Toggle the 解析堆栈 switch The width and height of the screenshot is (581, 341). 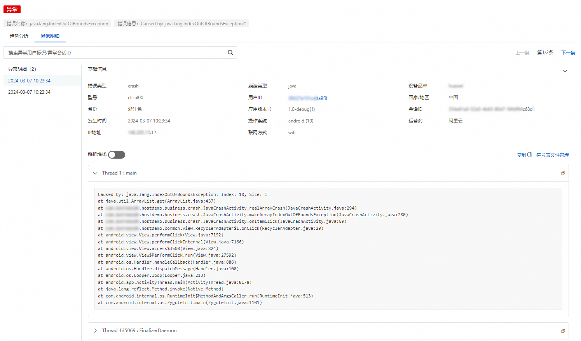(117, 155)
